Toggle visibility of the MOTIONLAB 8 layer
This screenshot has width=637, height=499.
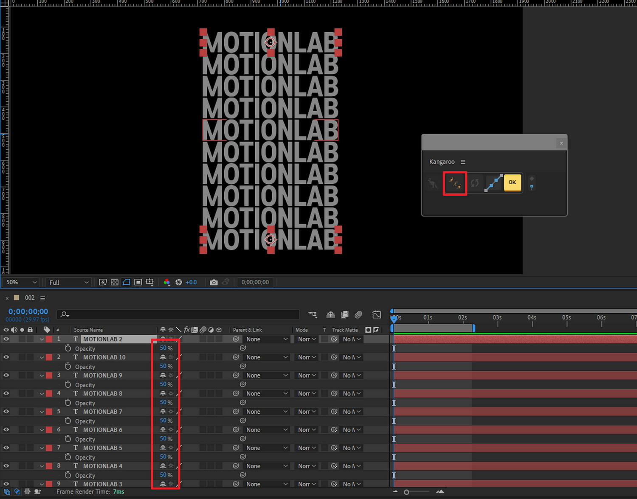click(6, 393)
